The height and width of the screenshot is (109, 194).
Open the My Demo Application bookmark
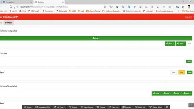[111, 11]
